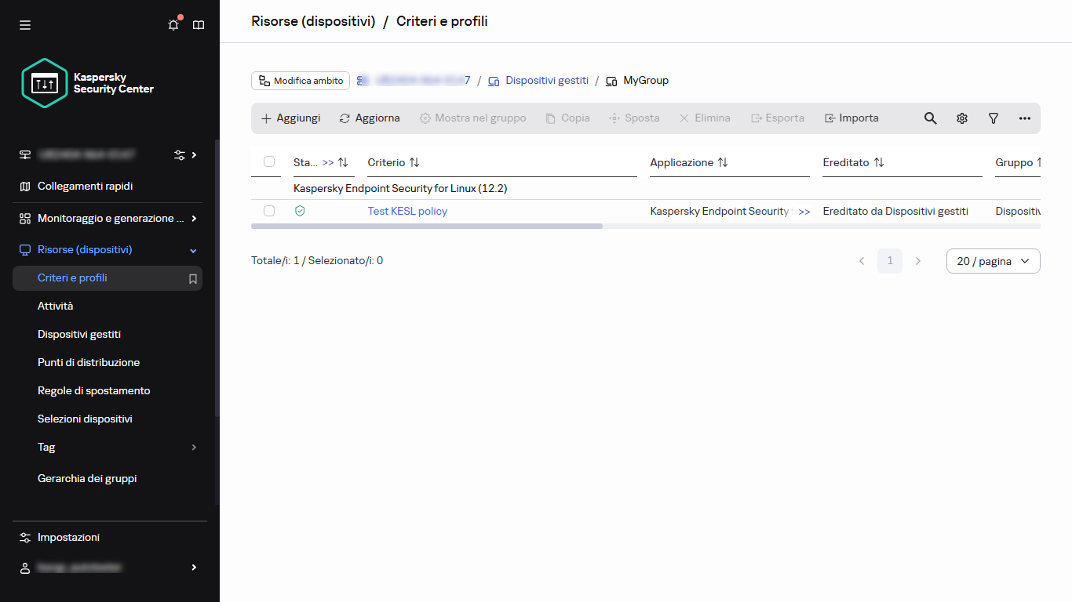1072x602 pixels.
Task: Open the Test KESL policy link
Action: click(407, 211)
